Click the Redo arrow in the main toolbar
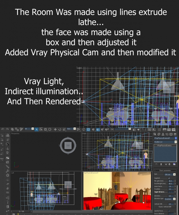The image size is (179, 215). [x=7, y=129]
